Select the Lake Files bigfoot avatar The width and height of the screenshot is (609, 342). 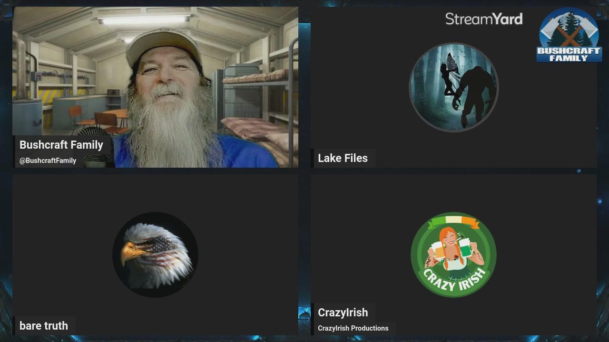pos(453,87)
